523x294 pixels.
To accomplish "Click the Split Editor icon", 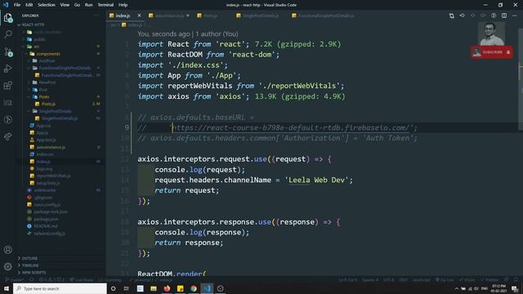I will click(504, 16).
